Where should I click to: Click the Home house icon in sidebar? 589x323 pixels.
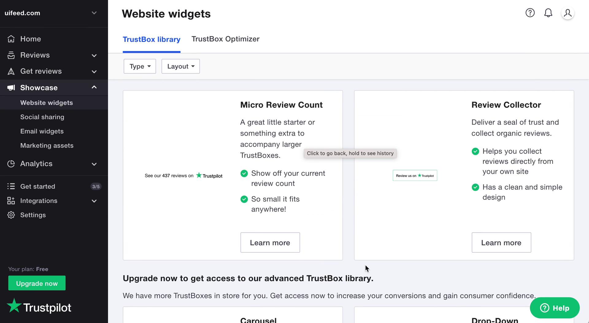point(11,39)
